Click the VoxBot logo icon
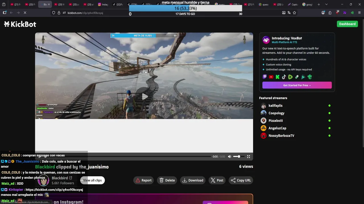This screenshot has height=204, width=364. tap(266, 40)
